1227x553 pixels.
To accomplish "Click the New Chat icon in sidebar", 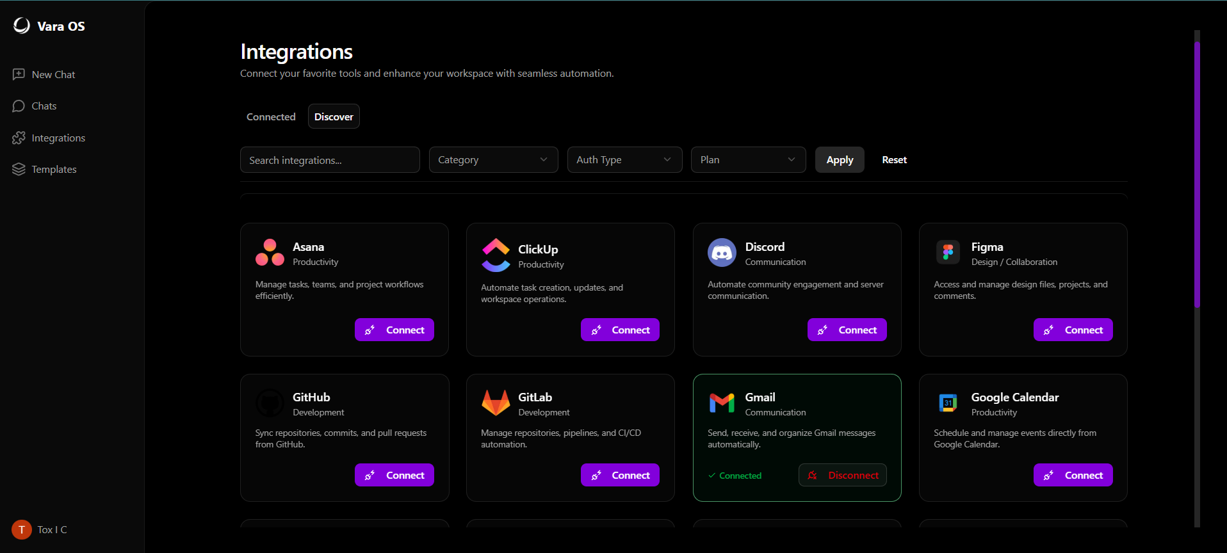I will click(x=19, y=74).
